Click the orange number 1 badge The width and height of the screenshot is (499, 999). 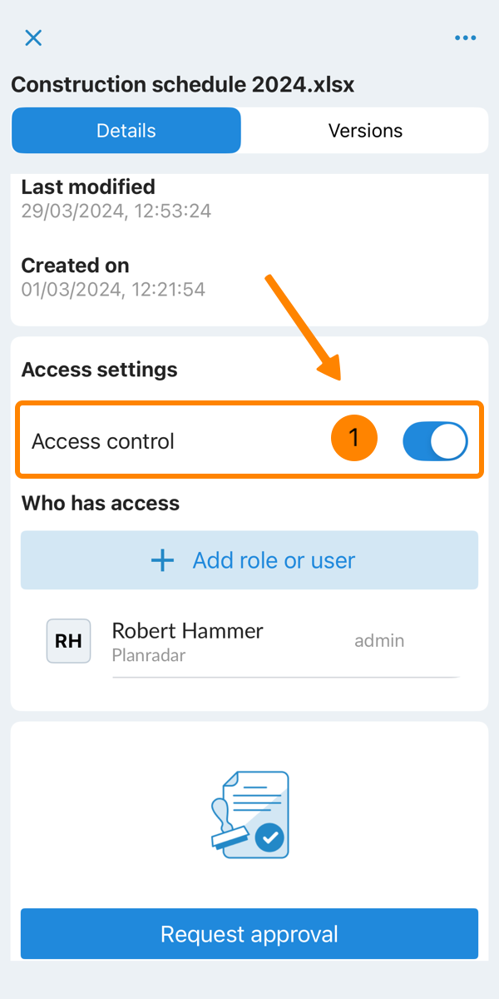(x=353, y=438)
